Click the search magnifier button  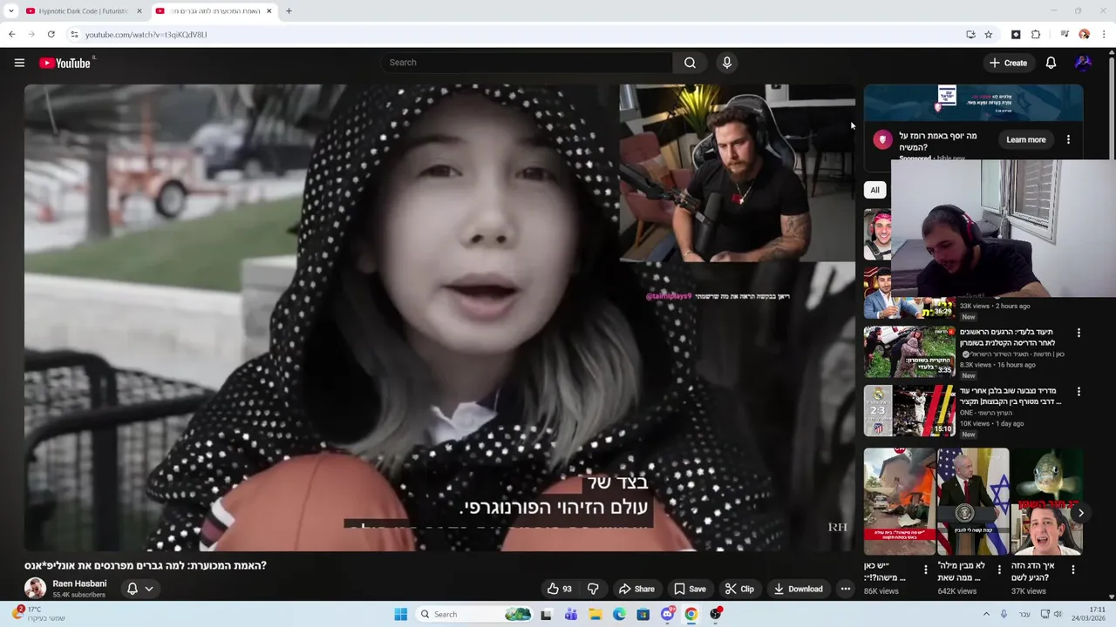tap(690, 63)
